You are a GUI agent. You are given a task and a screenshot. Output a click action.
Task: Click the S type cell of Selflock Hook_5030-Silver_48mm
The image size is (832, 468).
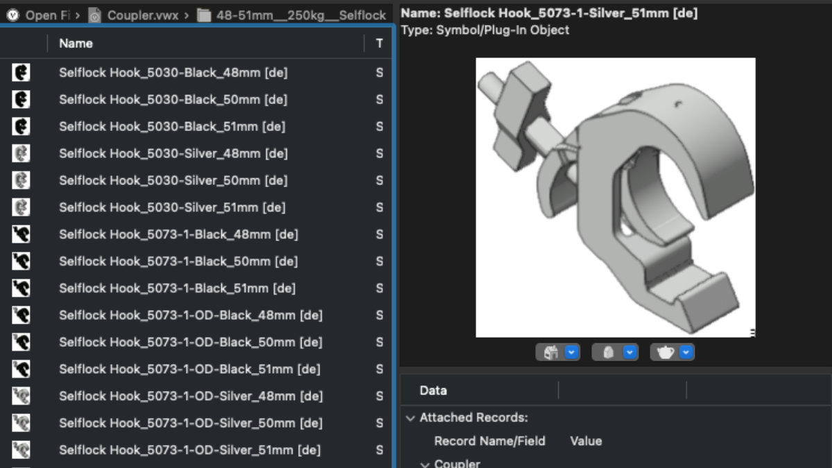click(379, 153)
